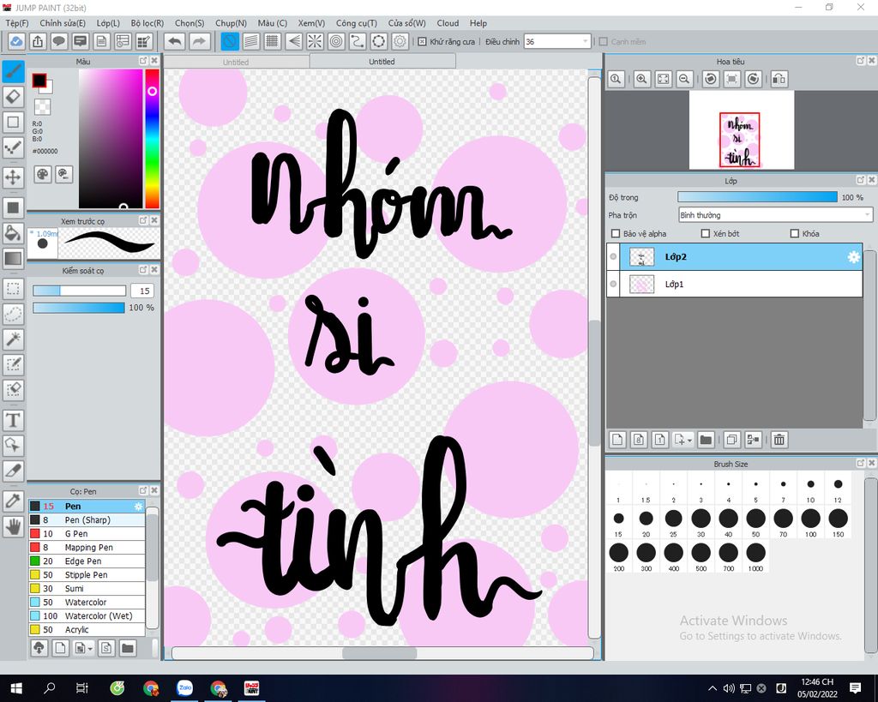The height and width of the screenshot is (702, 878).
Task: Open the Chỉnh sửa(E) menu
Action: 63,23
